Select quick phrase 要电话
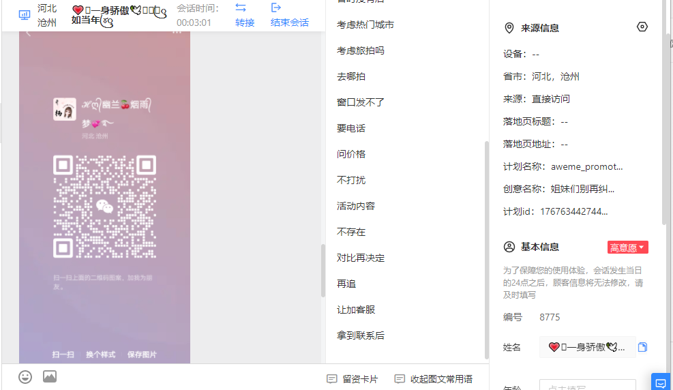Viewport: 673px width, 390px height. click(x=351, y=128)
